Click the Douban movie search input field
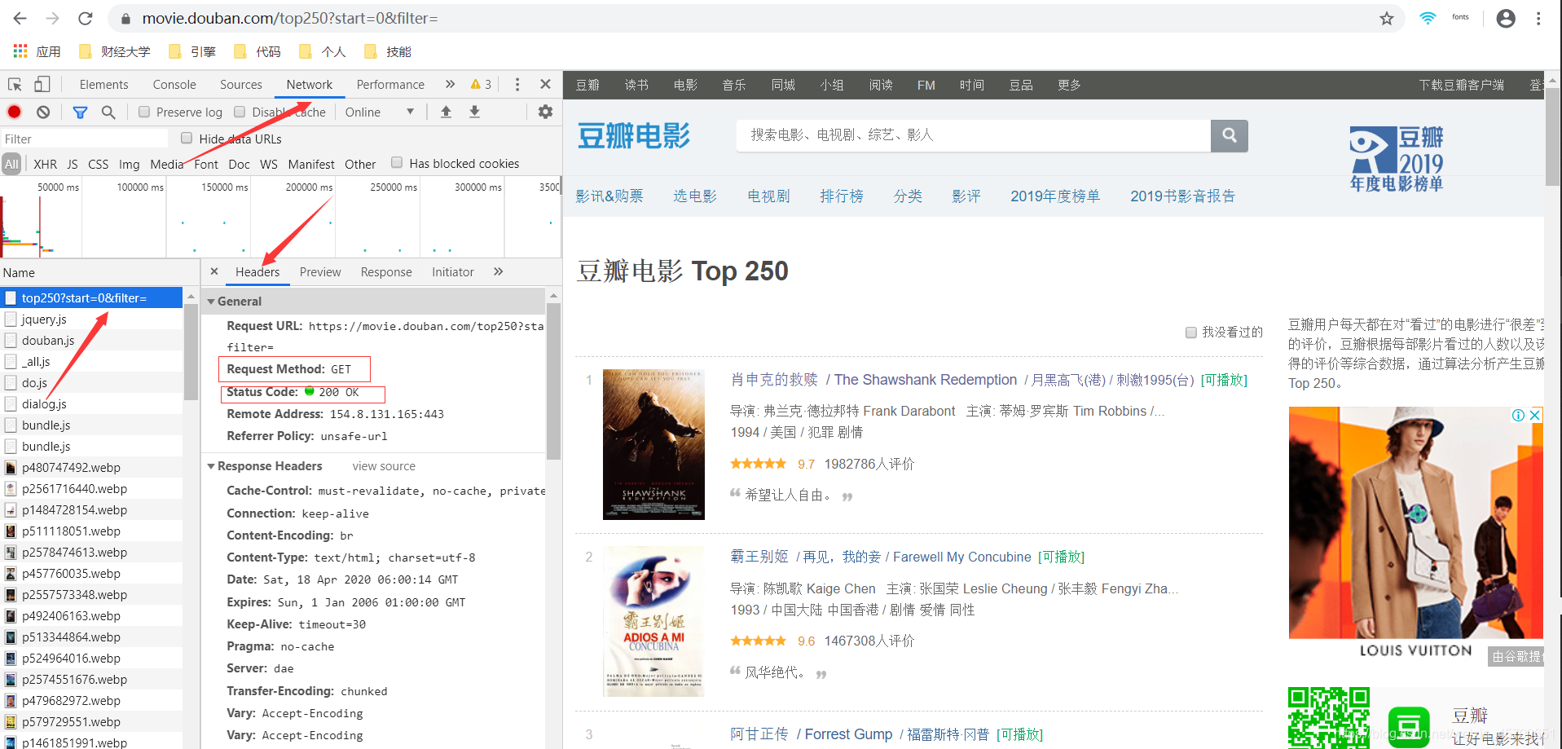This screenshot has width=1562, height=749. [973, 135]
